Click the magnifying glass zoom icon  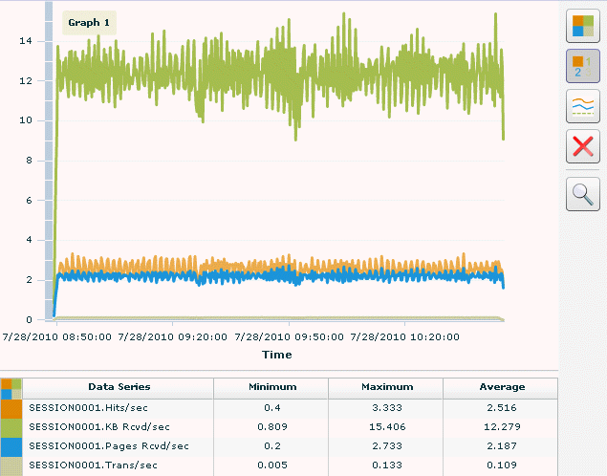[x=582, y=194]
